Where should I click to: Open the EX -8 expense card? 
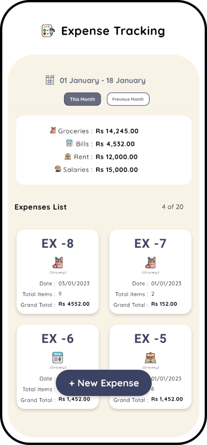(58, 271)
